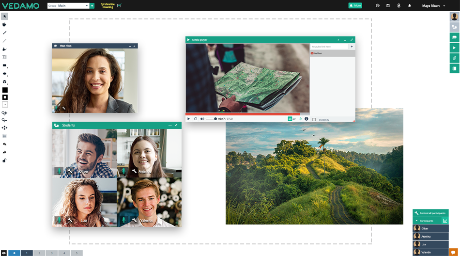
Task: Open Oliver's wrench settings in Students window
Action: 70,171
